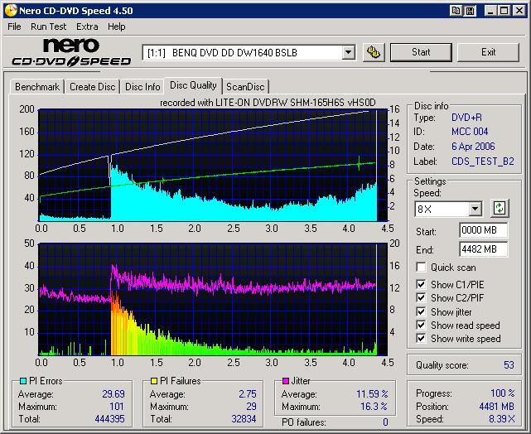Click the cyan PI Errors legend square
Image resolution: width=531 pixels, height=434 pixels.
pos(22,382)
